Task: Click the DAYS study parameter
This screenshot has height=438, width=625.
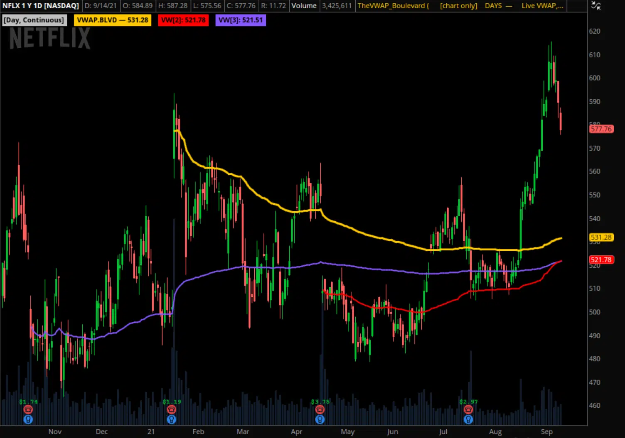Action: (x=493, y=6)
